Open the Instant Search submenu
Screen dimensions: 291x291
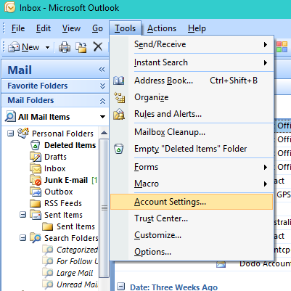(x=192, y=62)
